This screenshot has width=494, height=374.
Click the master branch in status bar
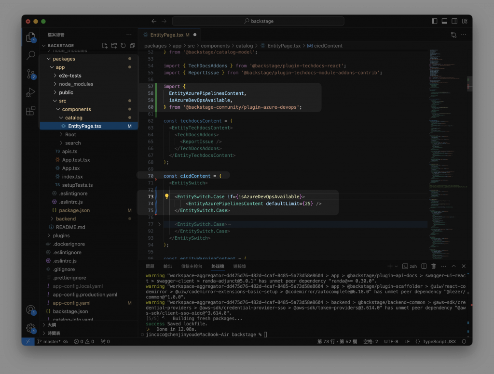point(49,342)
